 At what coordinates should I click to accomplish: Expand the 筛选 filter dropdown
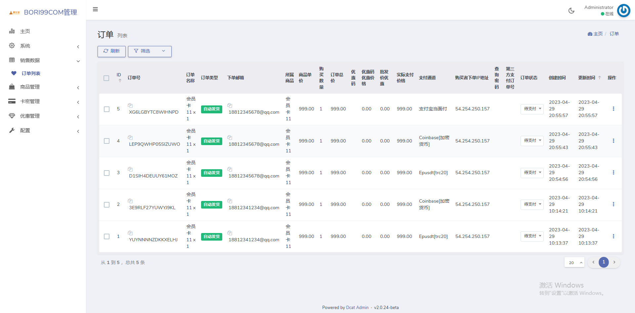tap(149, 51)
